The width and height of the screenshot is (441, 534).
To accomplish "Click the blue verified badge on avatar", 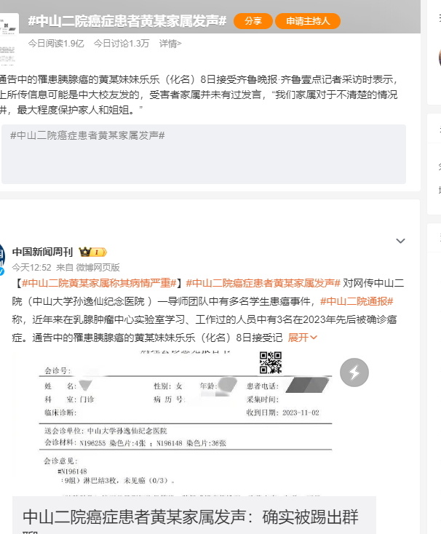I will 2,271.
